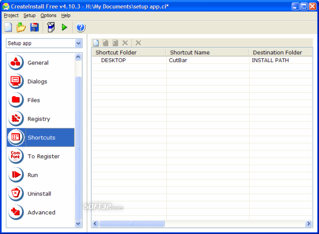Image resolution: width=319 pixels, height=234 pixels.
Task: Click the horizontal scrollbar thumb
Action: tap(131, 223)
